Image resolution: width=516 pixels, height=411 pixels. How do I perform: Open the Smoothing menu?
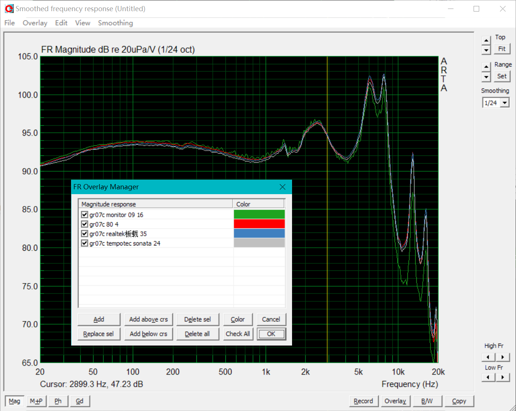click(x=115, y=23)
